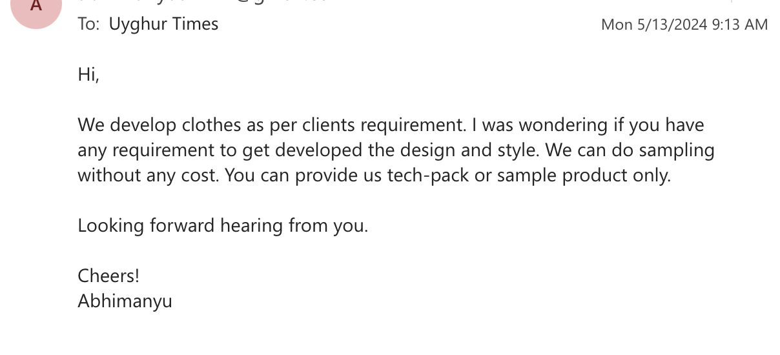Click the Mon 5/13/2024 9:13 AM timestamp
This screenshot has width=780, height=355.
(x=684, y=25)
